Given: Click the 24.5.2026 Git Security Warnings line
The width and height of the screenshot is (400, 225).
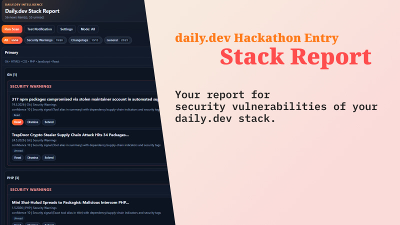Looking at the screenshot, I should [x=34, y=140].
